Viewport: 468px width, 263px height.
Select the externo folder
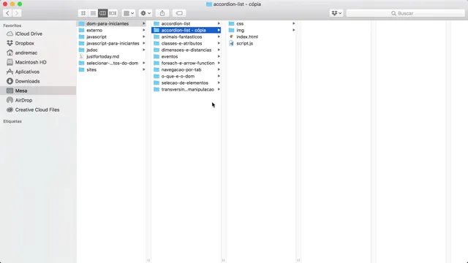point(112,30)
